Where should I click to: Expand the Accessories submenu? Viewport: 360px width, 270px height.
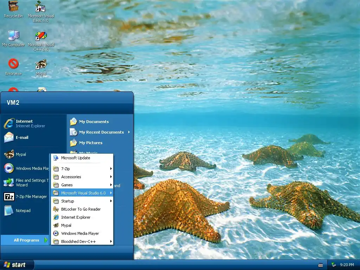coord(82,177)
